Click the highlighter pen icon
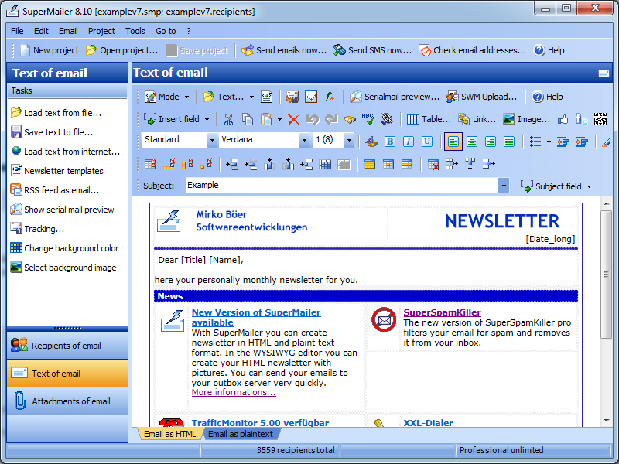The image size is (619, 464). tap(606, 142)
